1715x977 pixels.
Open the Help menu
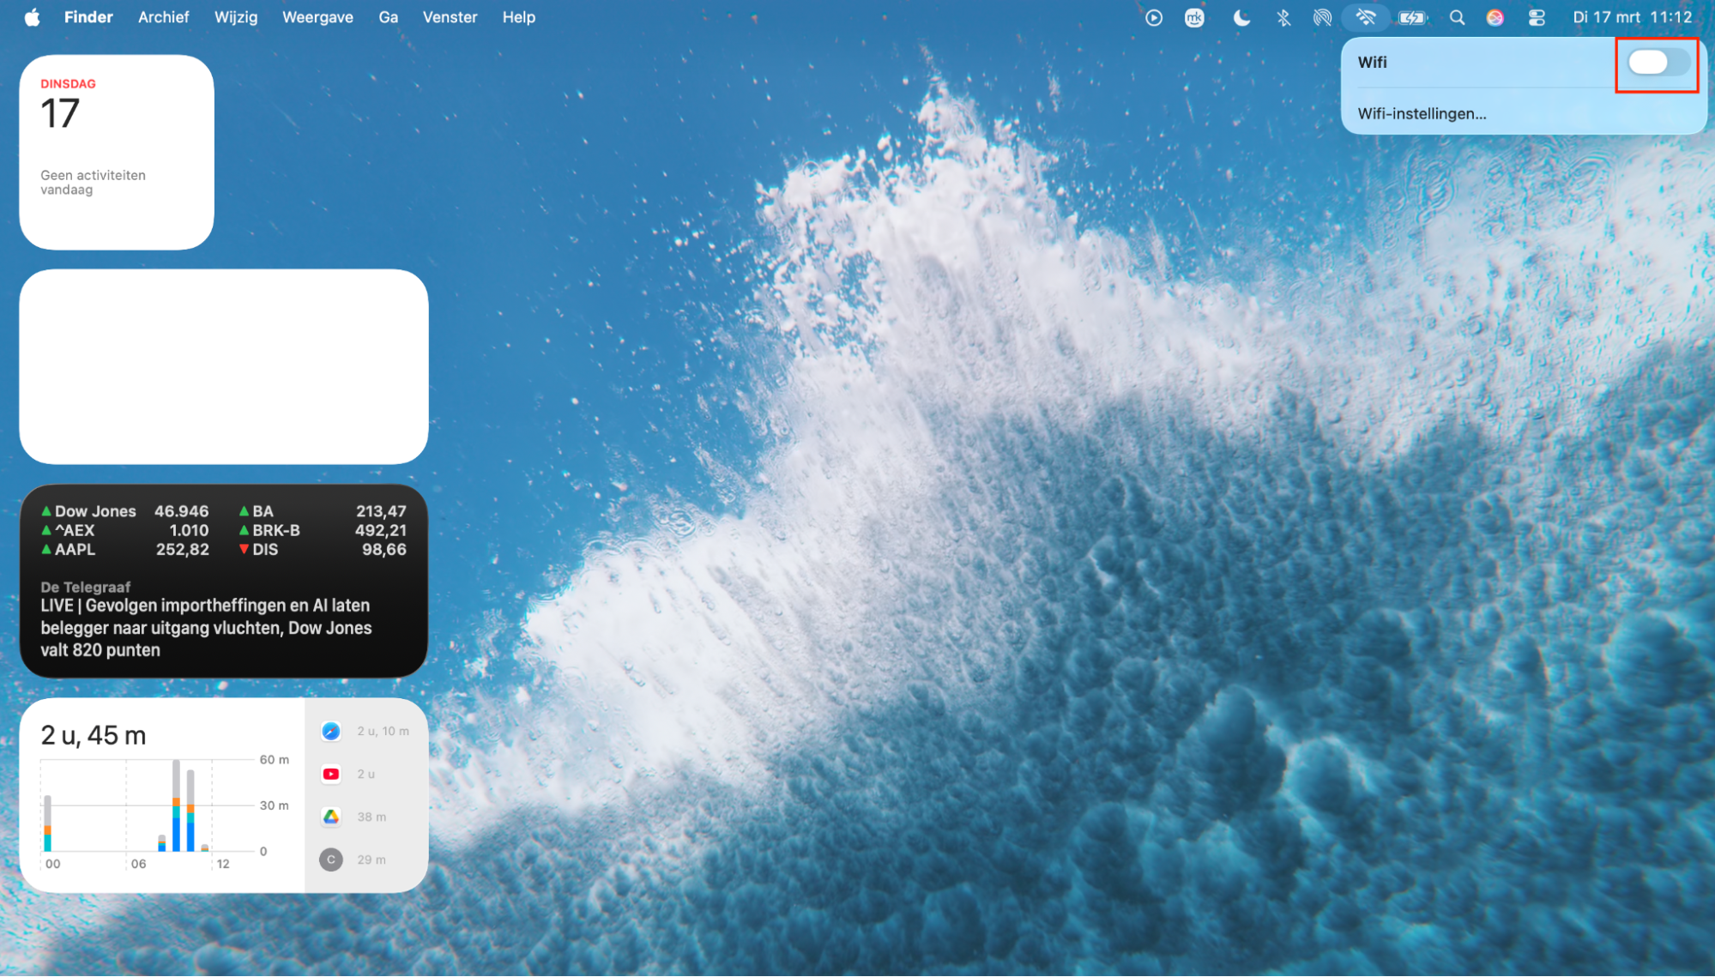pos(518,17)
